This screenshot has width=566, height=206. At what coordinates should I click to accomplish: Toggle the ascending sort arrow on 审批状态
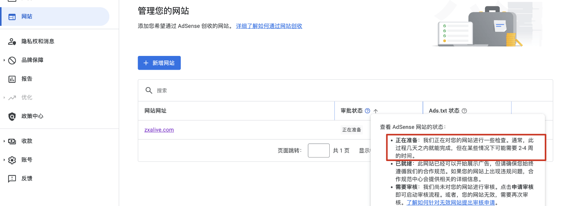pyautogui.click(x=375, y=110)
